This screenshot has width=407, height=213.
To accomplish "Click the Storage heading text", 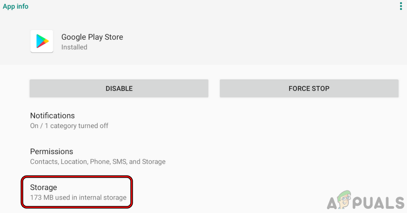I will 43,187.
